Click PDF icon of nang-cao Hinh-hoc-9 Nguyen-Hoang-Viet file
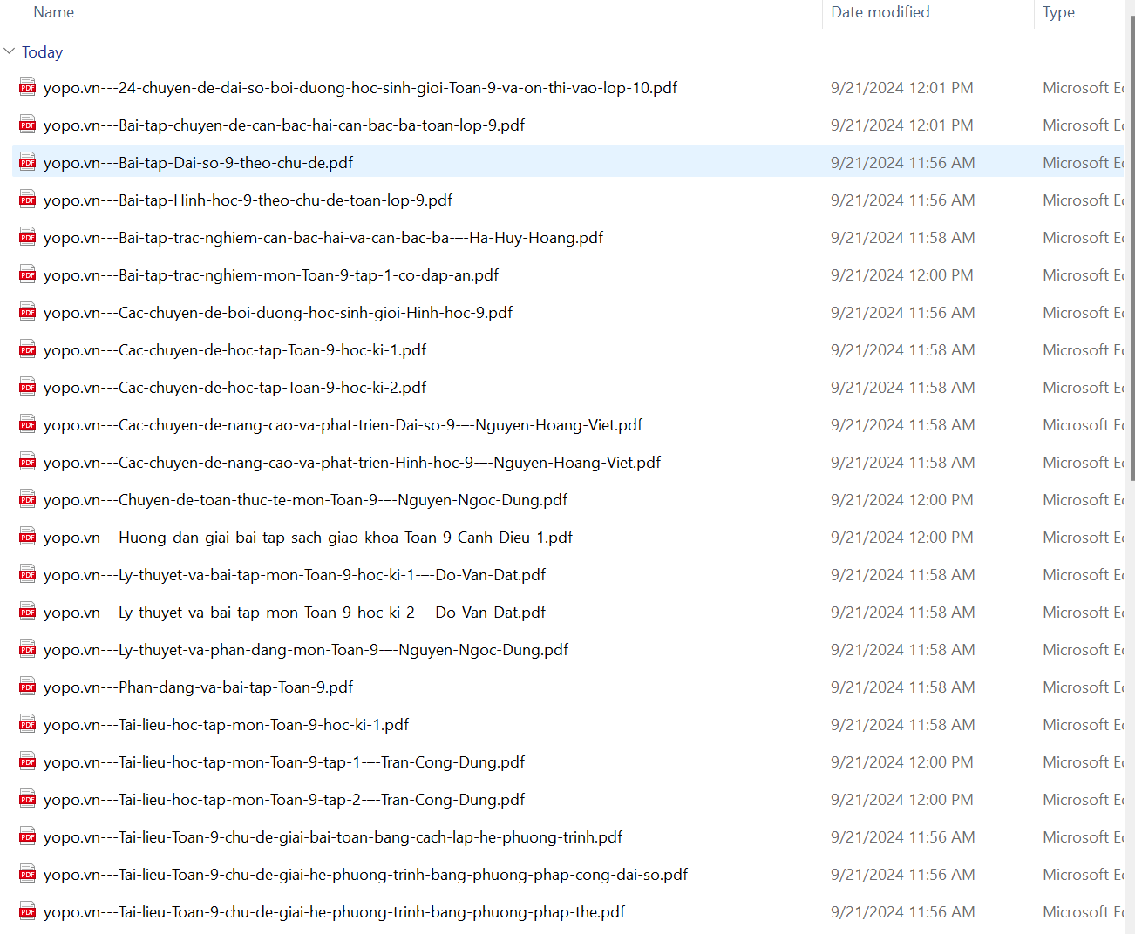 [28, 462]
